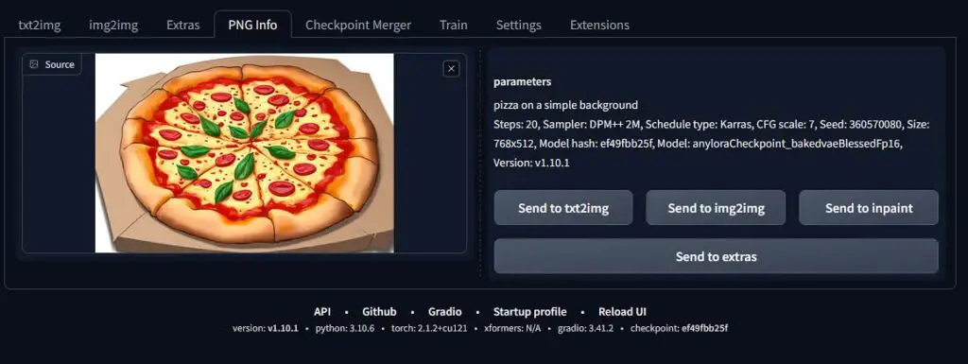Click the pizza source image preview

point(245,153)
